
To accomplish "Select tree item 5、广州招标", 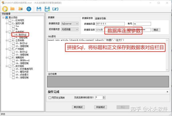I will click(18, 49).
